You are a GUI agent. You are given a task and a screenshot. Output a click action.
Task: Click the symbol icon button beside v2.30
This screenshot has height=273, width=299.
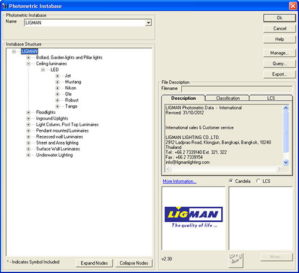(x=236, y=260)
